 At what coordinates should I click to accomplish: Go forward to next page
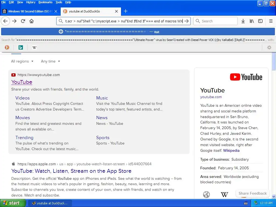click(14, 21)
